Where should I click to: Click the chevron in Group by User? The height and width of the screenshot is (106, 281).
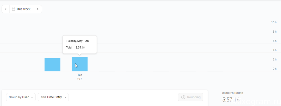(x=32, y=97)
